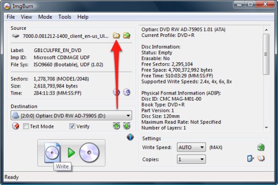Open the Copies dropdown
278x185 pixels.
191,159
